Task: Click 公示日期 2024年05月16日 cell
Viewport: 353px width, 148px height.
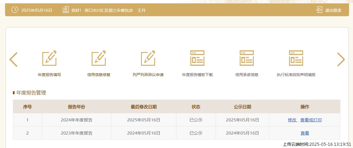Action: point(243,133)
